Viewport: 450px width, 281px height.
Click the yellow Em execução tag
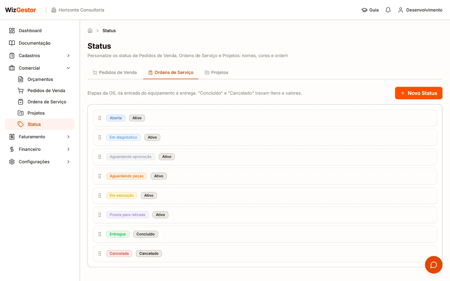click(121, 196)
